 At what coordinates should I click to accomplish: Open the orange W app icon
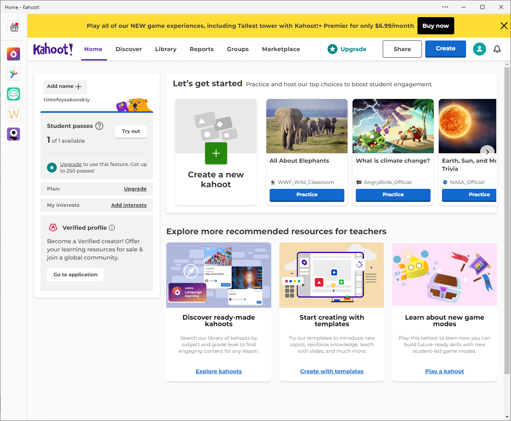pyautogui.click(x=13, y=114)
